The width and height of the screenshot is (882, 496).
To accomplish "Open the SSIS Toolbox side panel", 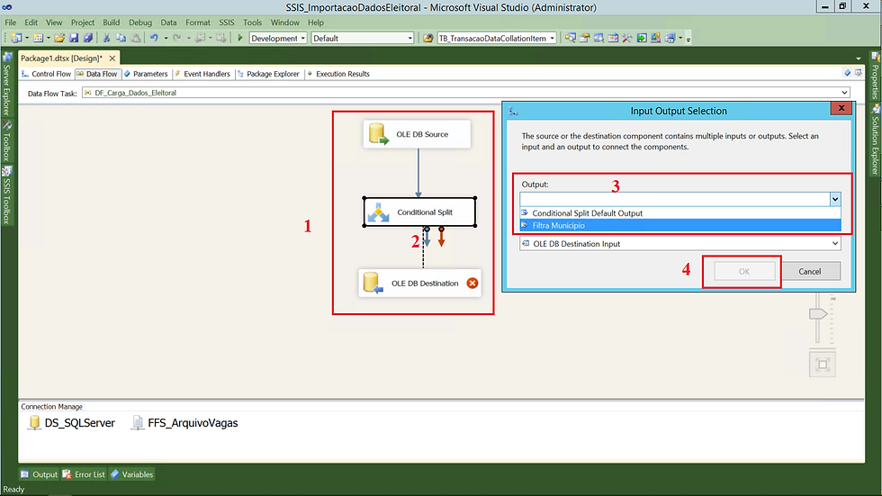I will click(7, 196).
